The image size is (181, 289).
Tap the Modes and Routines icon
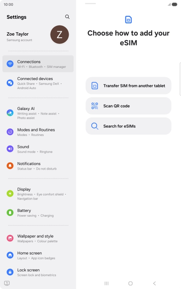coord(10,132)
